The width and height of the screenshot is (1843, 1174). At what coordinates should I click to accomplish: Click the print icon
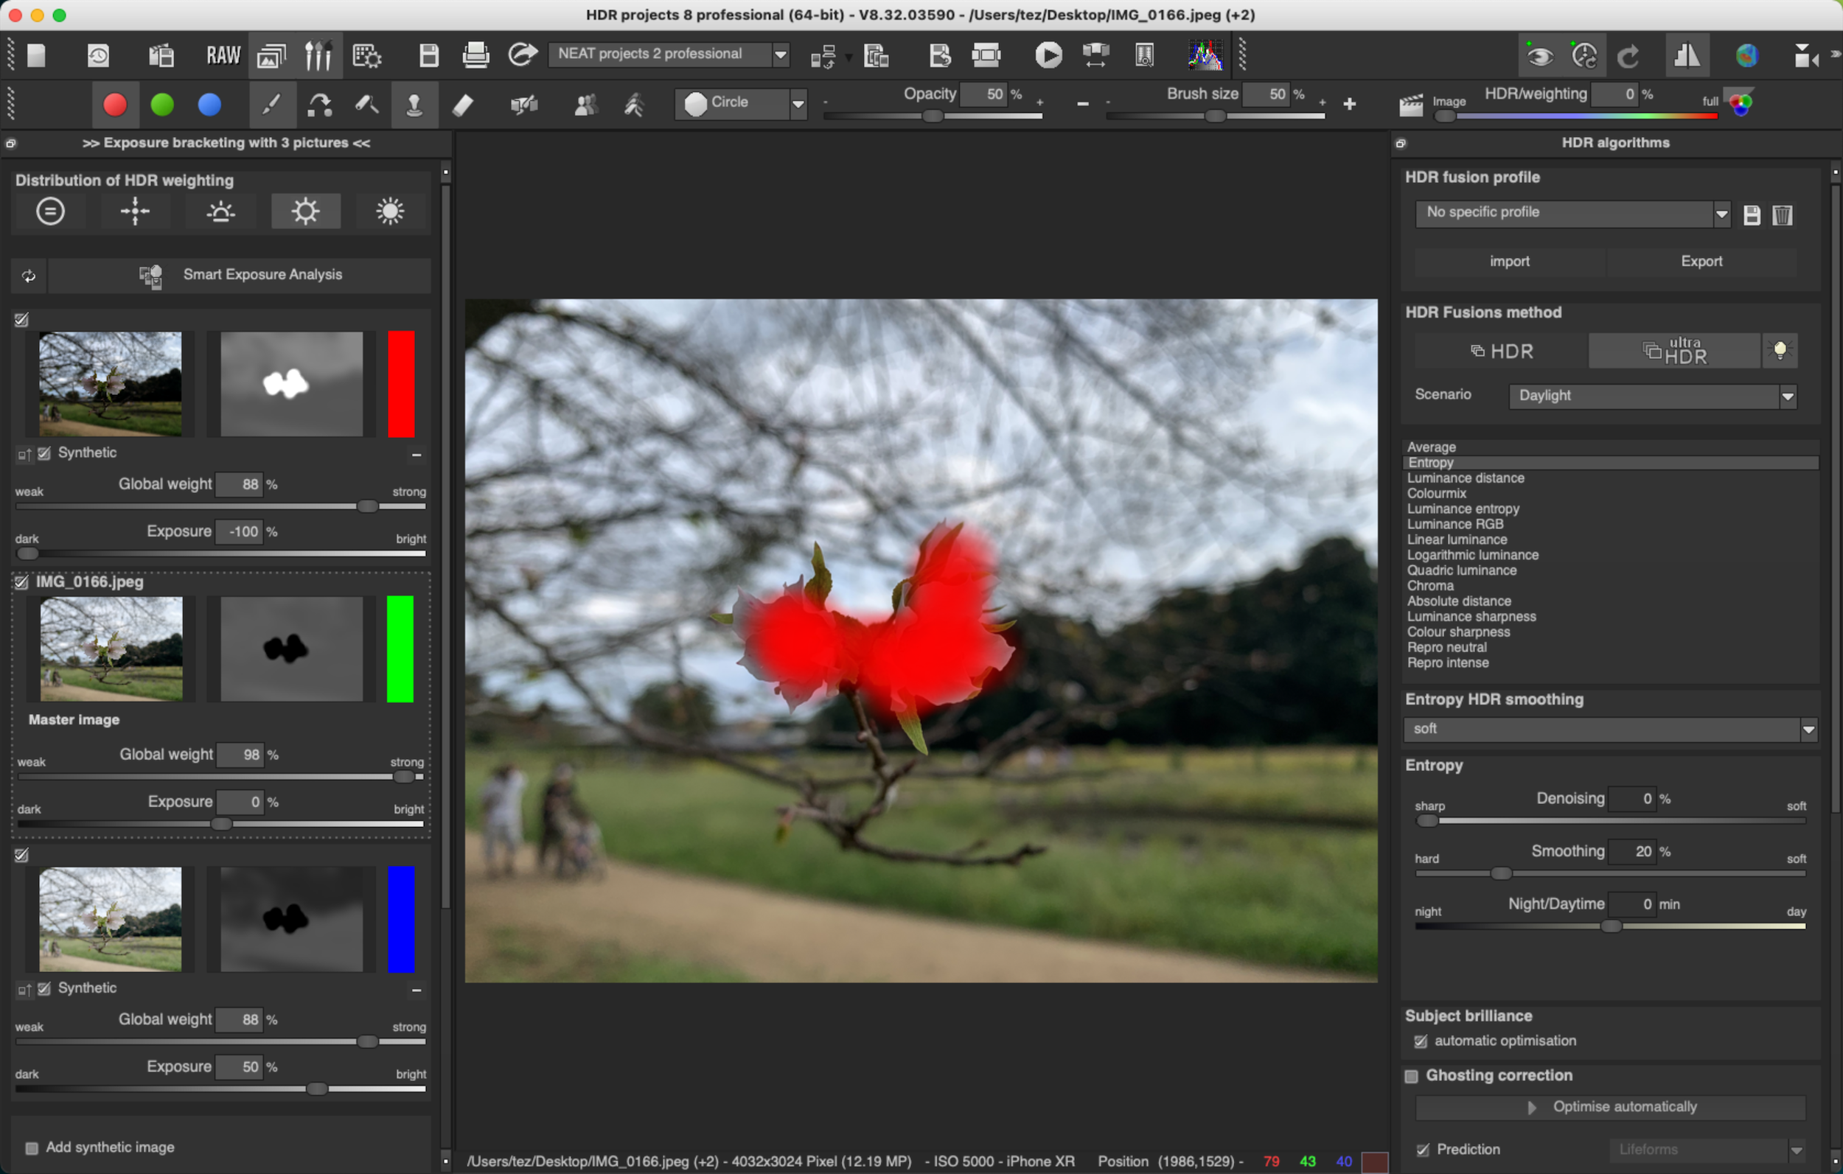475,55
